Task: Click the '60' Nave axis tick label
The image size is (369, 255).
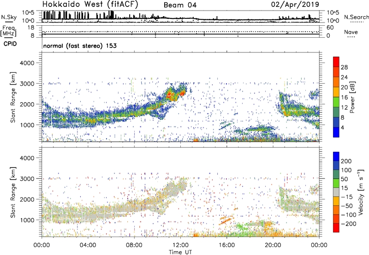Action: click(330, 28)
